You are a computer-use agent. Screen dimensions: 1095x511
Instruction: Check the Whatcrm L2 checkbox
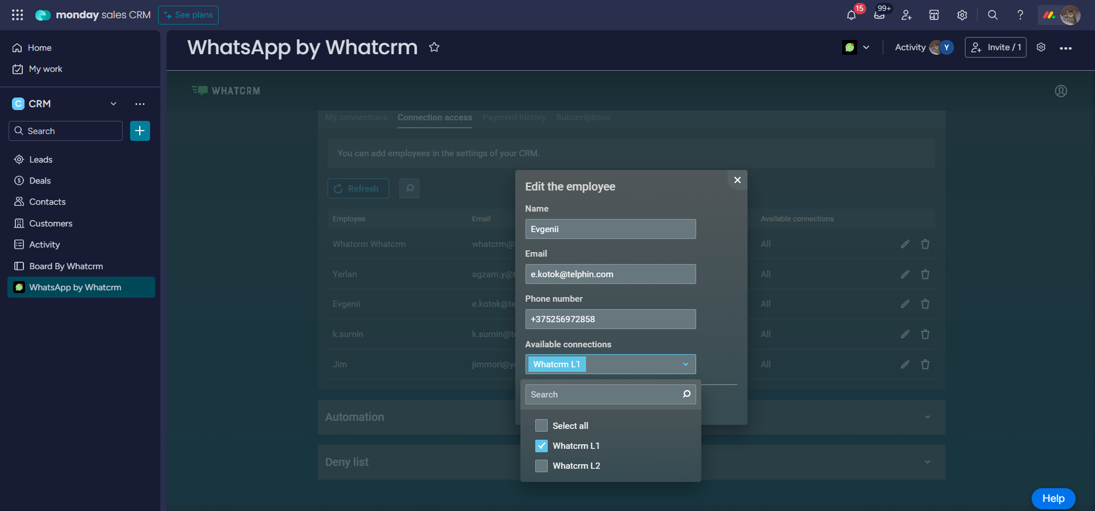tap(542, 466)
